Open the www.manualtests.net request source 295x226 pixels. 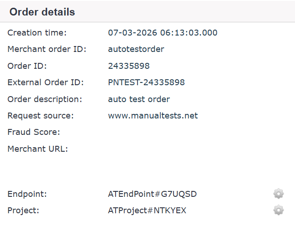153,116
